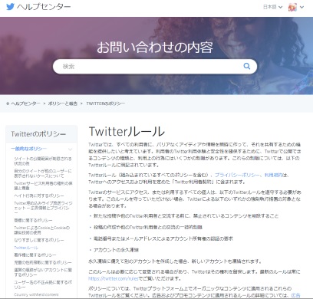
Task: Open TwitterによるCookie sidebar item
Action: click(42, 230)
